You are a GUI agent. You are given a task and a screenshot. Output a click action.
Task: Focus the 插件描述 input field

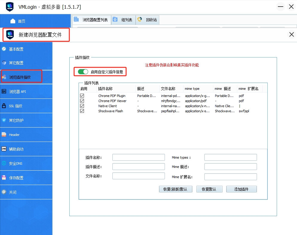tap(138, 167)
